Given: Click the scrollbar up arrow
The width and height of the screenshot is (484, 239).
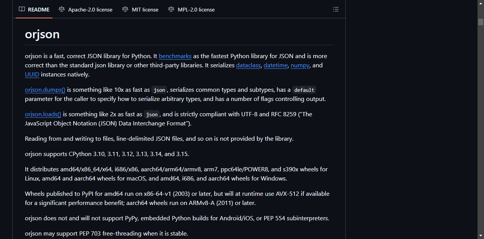Looking at the screenshot, I should click(x=481, y=3).
